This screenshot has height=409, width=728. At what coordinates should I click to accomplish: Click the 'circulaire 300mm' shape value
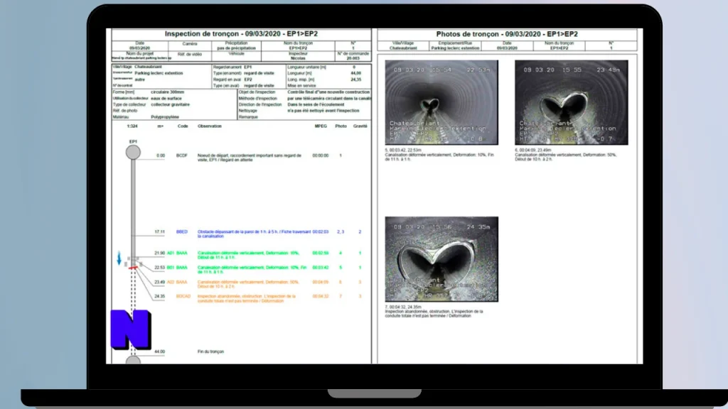[167, 92]
